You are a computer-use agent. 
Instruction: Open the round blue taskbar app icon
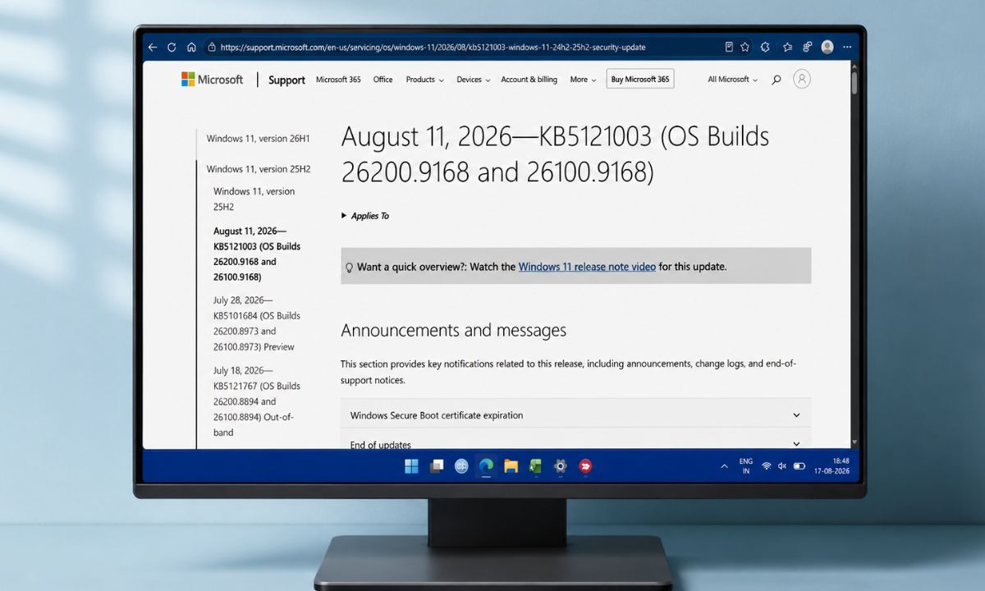461,466
